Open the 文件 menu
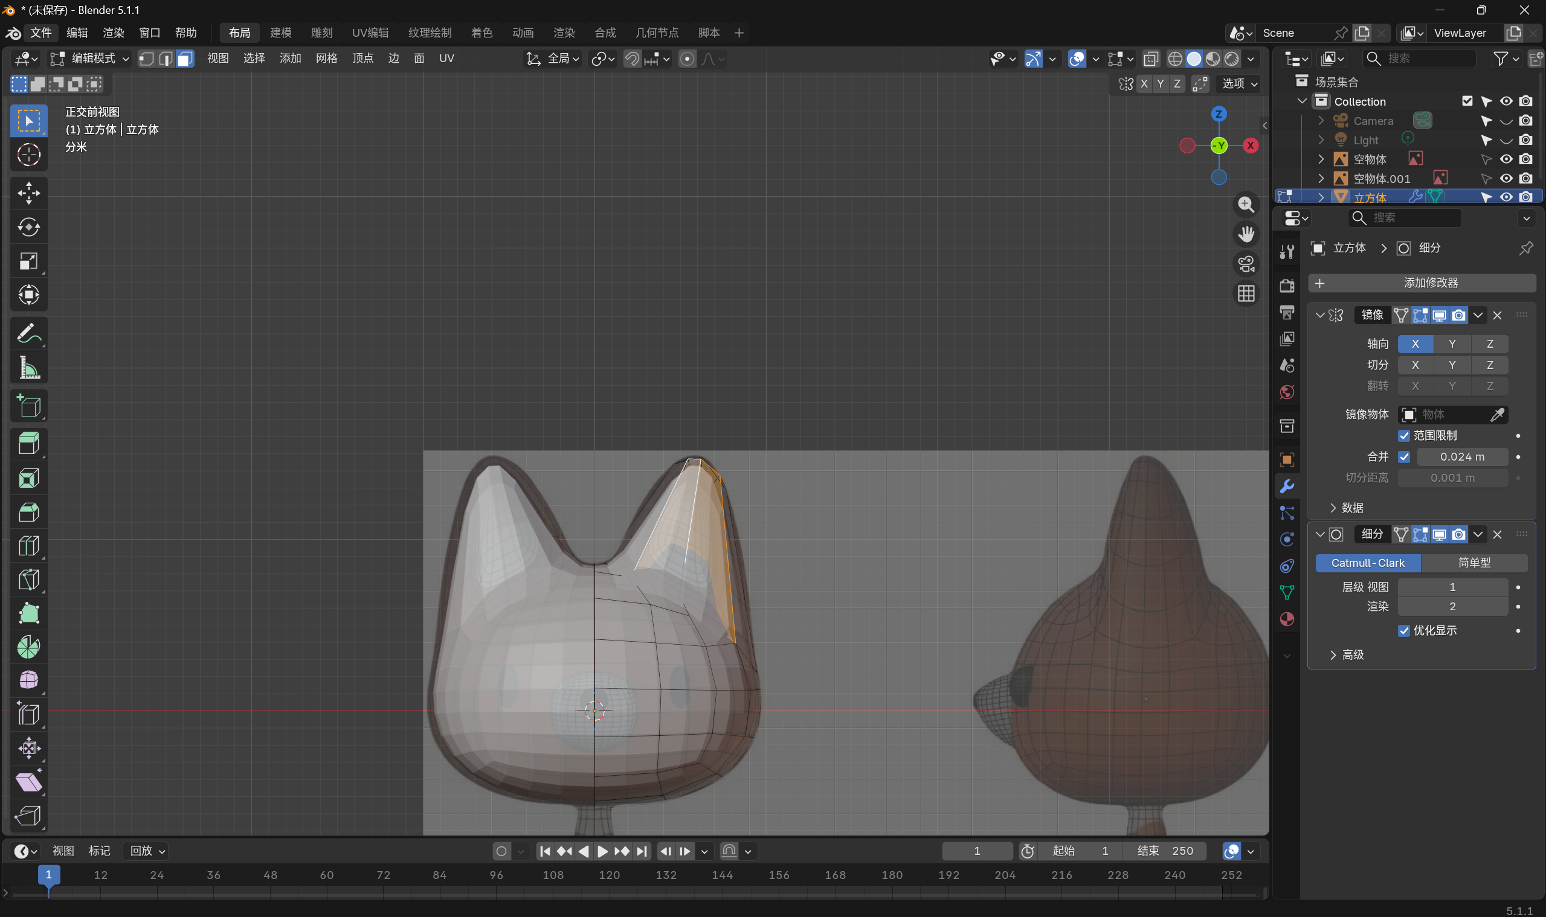Viewport: 1546px width, 917px height. click(x=41, y=33)
